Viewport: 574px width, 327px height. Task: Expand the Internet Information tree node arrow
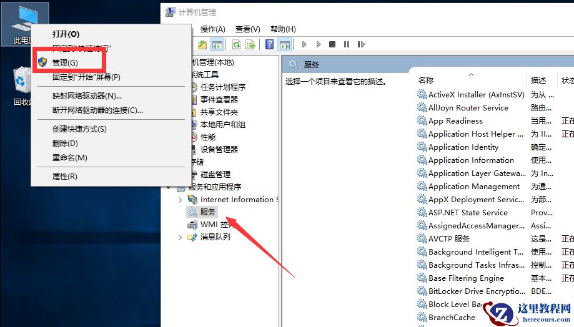tap(180, 200)
